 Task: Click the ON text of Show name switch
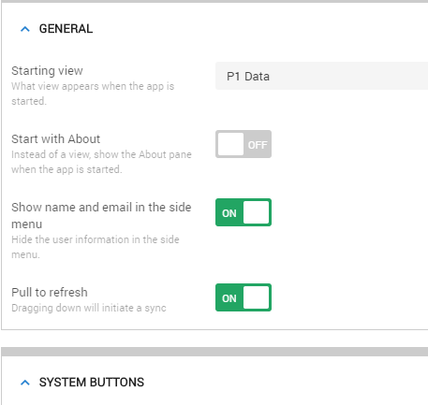pyautogui.click(x=229, y=213)
